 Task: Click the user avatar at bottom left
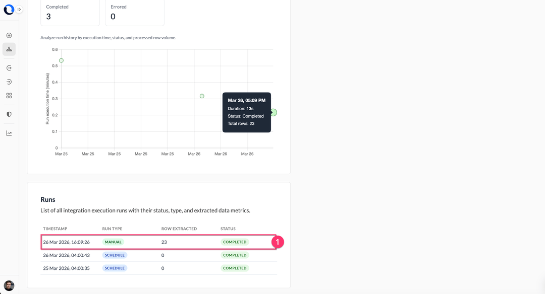tap(9, 285)
